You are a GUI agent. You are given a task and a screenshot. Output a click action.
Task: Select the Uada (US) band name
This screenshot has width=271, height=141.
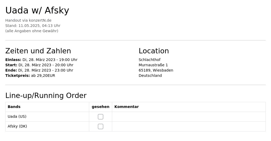pyautogui.click(x=17, y=116)
